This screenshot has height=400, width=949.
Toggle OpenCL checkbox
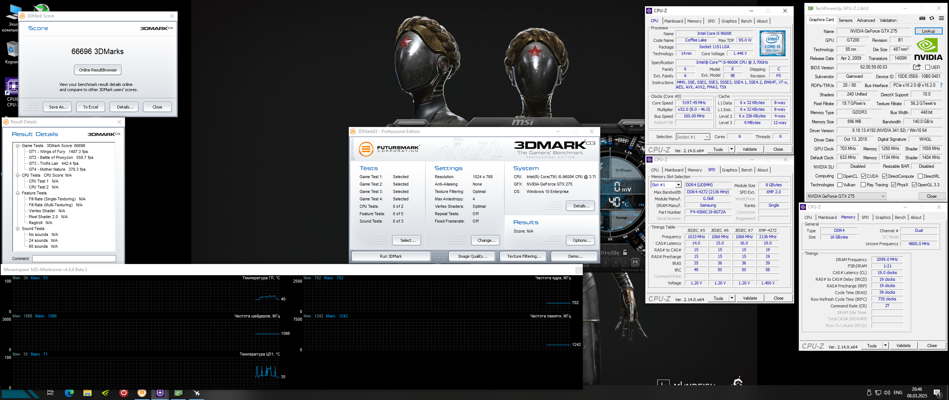pos(840,176)
